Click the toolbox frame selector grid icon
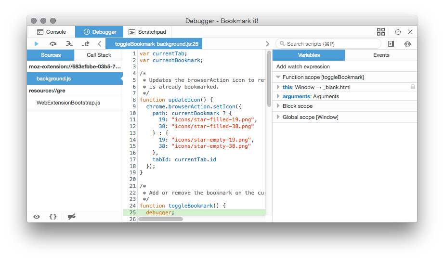Viewport: 444px width, 261px height. pyautogui.click(x=381, y=32)
